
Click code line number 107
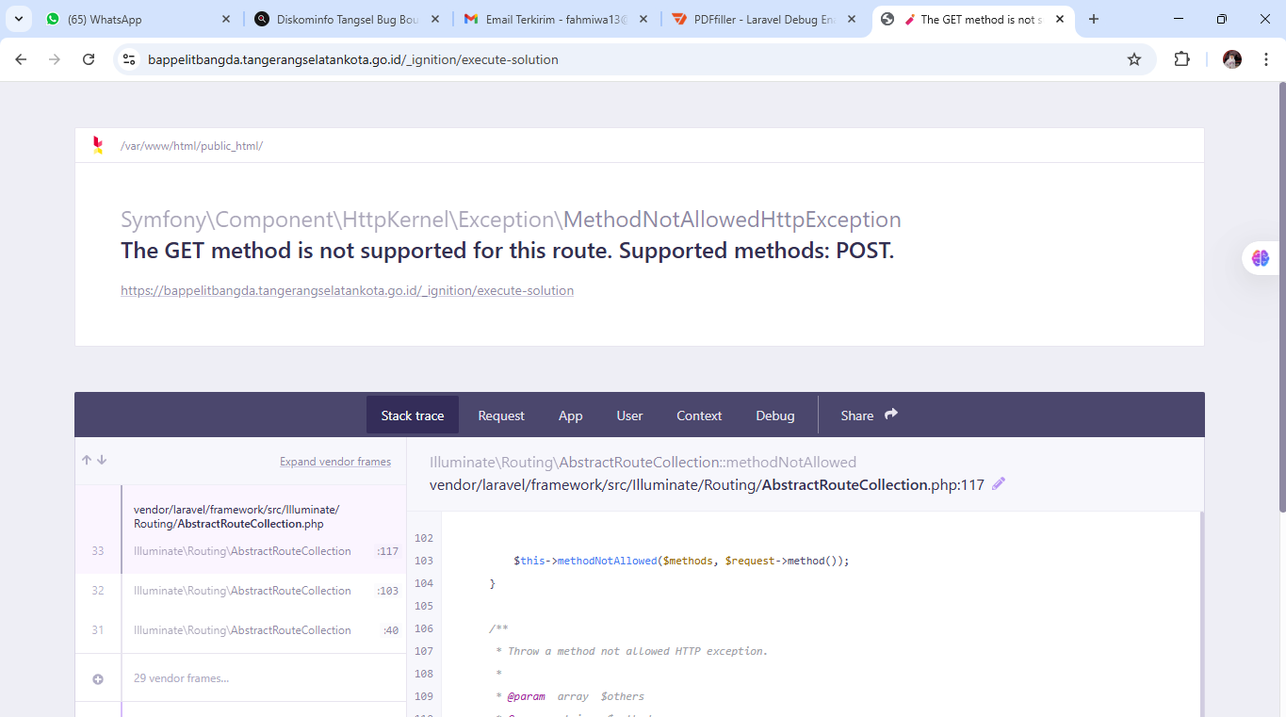pyautogui.click(x=424, y=651)
